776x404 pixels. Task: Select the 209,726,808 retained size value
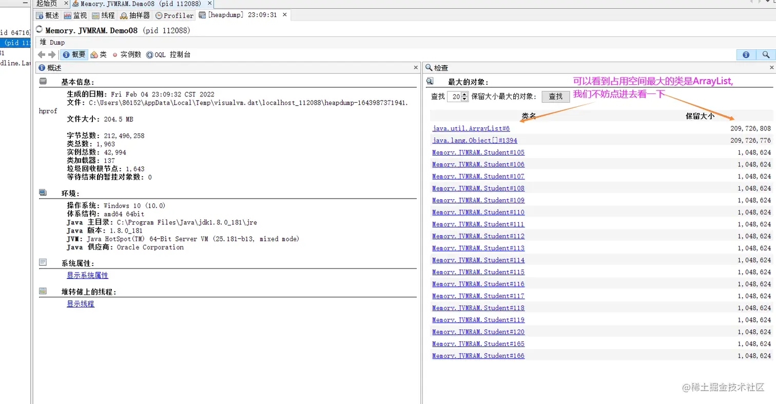pos(750,128)
